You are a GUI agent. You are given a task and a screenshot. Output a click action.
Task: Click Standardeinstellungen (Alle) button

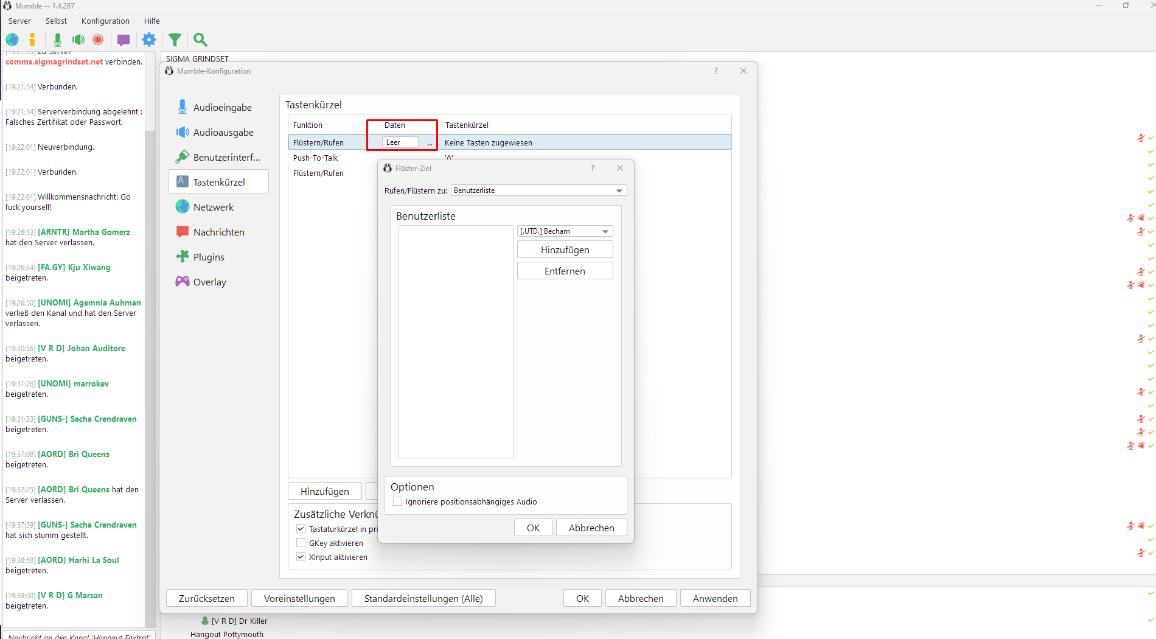tap(423, 598)
